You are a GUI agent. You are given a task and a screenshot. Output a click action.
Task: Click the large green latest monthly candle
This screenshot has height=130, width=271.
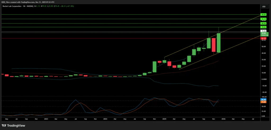point(219,43)
